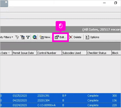Open the globe search icon
This screenshot has width=121, height=108.
click(x=34, y=37)
